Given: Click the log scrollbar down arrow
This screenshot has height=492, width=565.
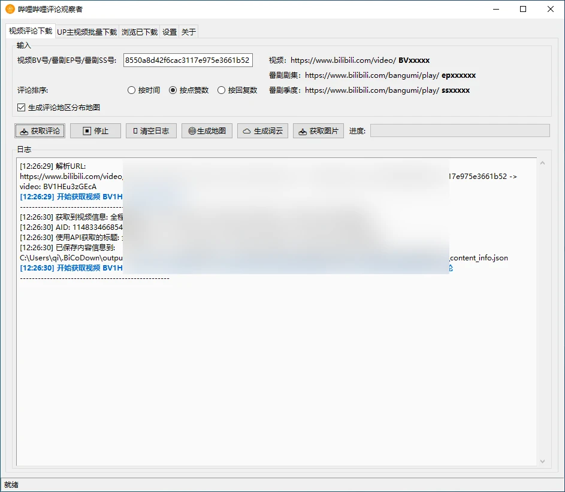Looking at the screenshot, I should tap(543, 461).
